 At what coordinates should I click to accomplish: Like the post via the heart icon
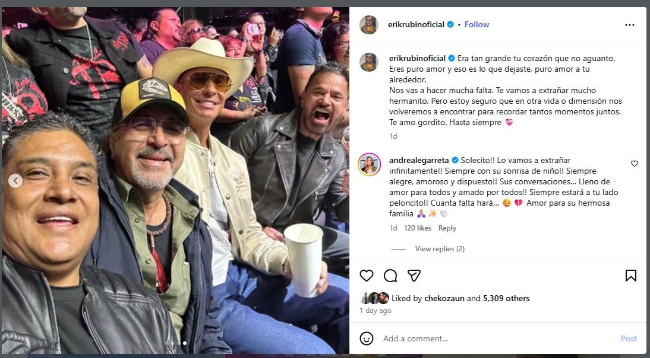point(367,275)
